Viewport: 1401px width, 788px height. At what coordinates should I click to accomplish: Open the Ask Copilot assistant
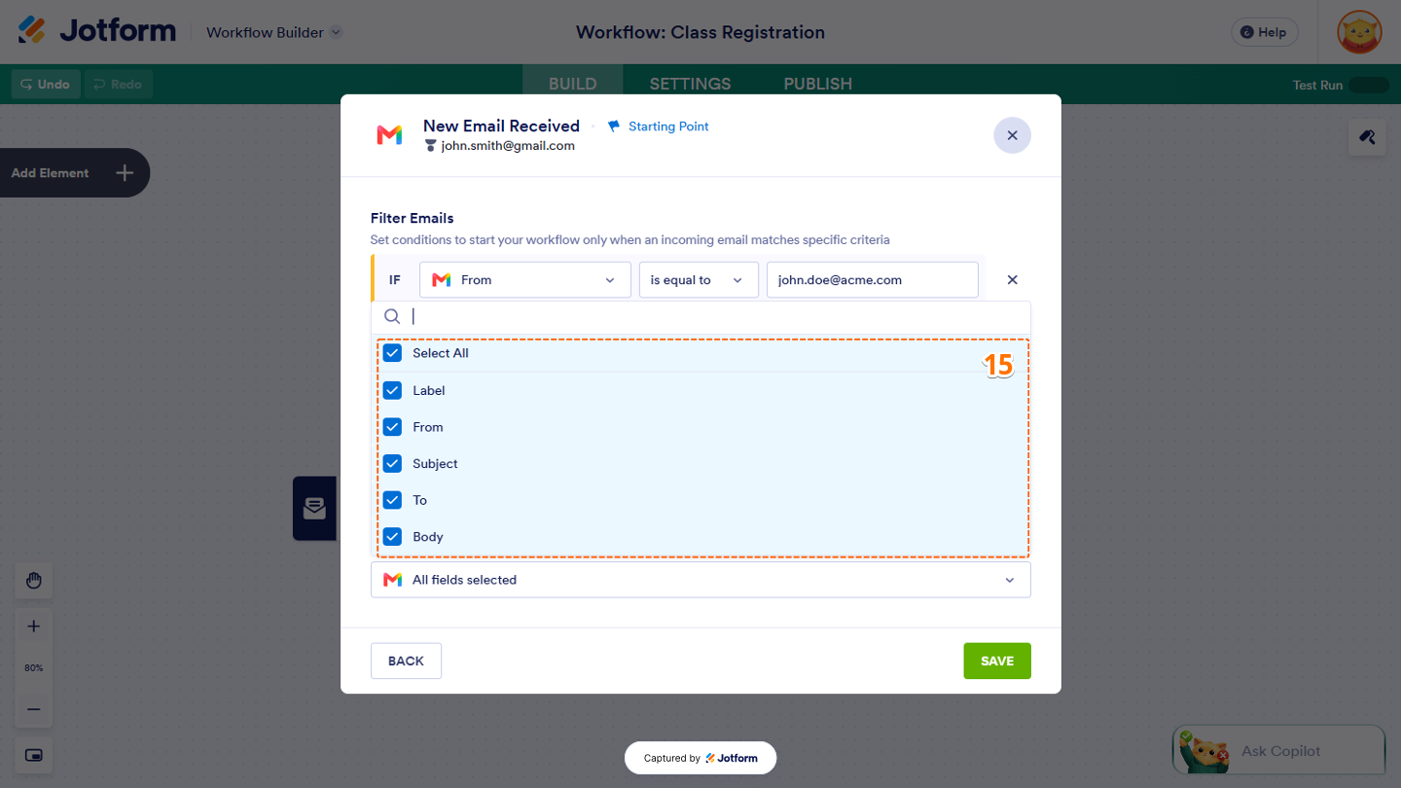pos(1278,750)
